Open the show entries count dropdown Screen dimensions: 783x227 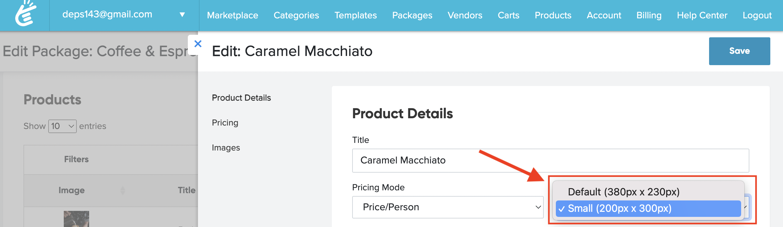click(62, 126)
